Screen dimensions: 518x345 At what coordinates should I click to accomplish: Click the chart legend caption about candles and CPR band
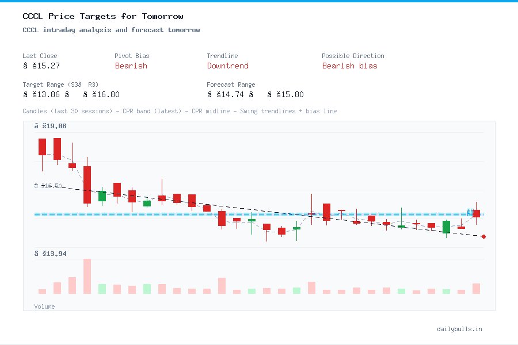180,111
